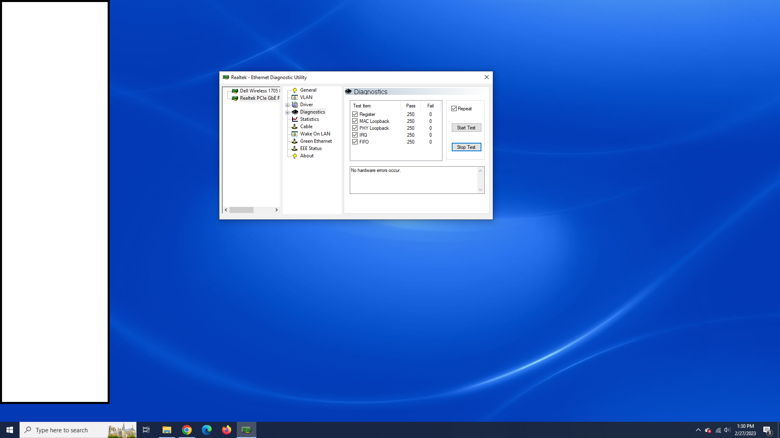Click the Green Ethernet icon

pos(295,141)
